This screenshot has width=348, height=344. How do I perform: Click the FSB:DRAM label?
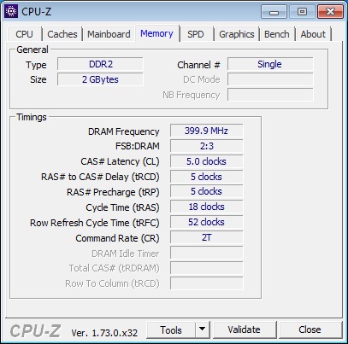tap(138, 146)
